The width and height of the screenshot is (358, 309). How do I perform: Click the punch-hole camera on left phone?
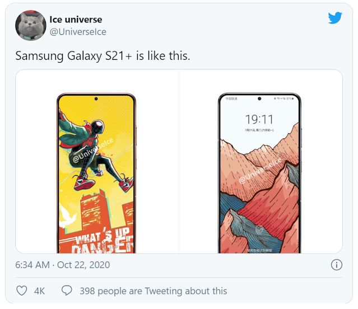pyautogui.click(x=96, y=99)
